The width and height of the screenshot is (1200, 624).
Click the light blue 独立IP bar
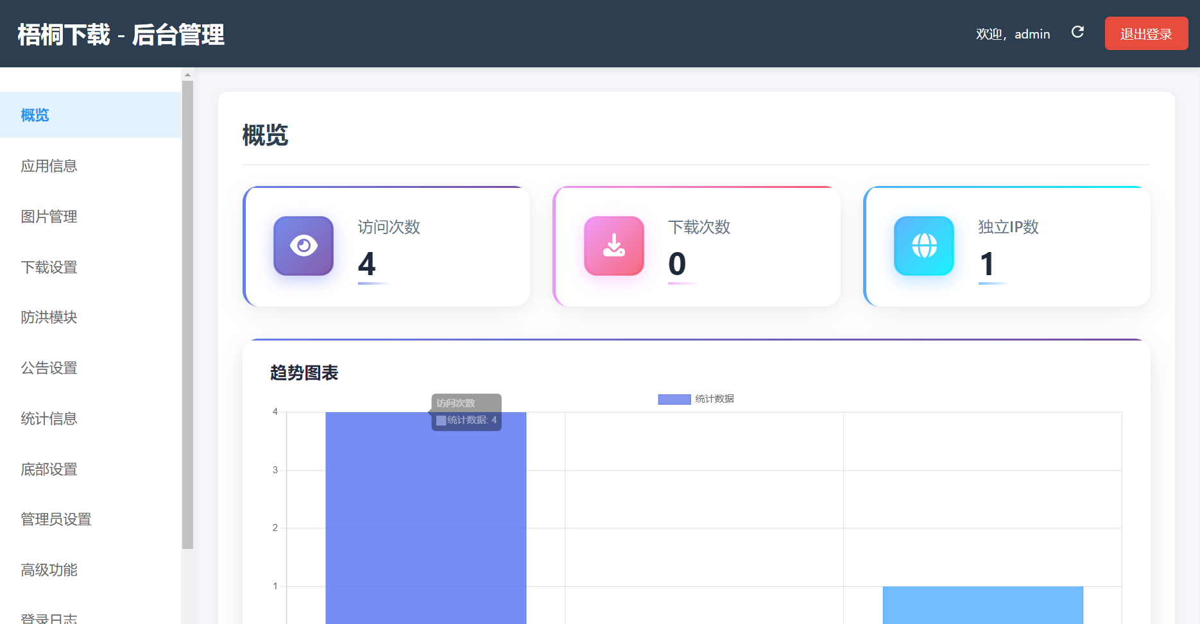click(x=982, y=605)
